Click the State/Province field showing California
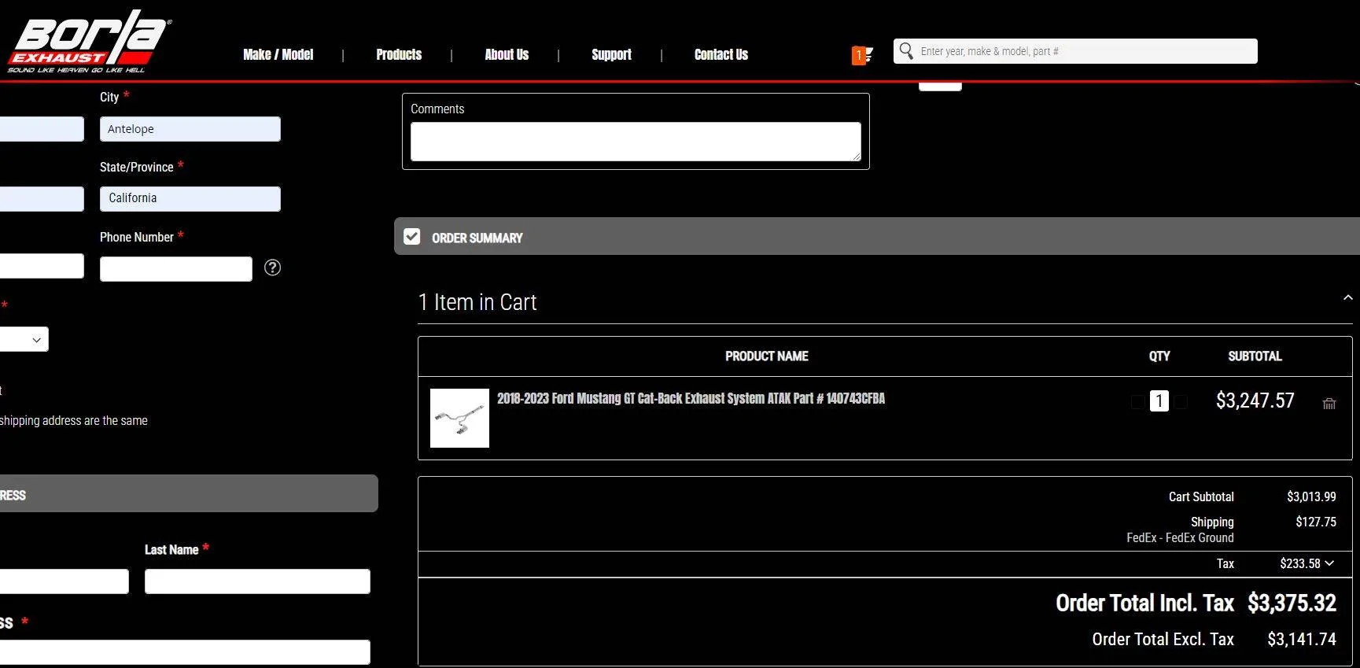Image resolution: width=1360 pixels, height=668 pixels. pyautogui.click(x=190, y=198)
